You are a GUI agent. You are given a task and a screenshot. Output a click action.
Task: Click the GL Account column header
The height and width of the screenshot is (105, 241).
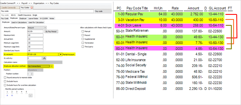point(217,8)
